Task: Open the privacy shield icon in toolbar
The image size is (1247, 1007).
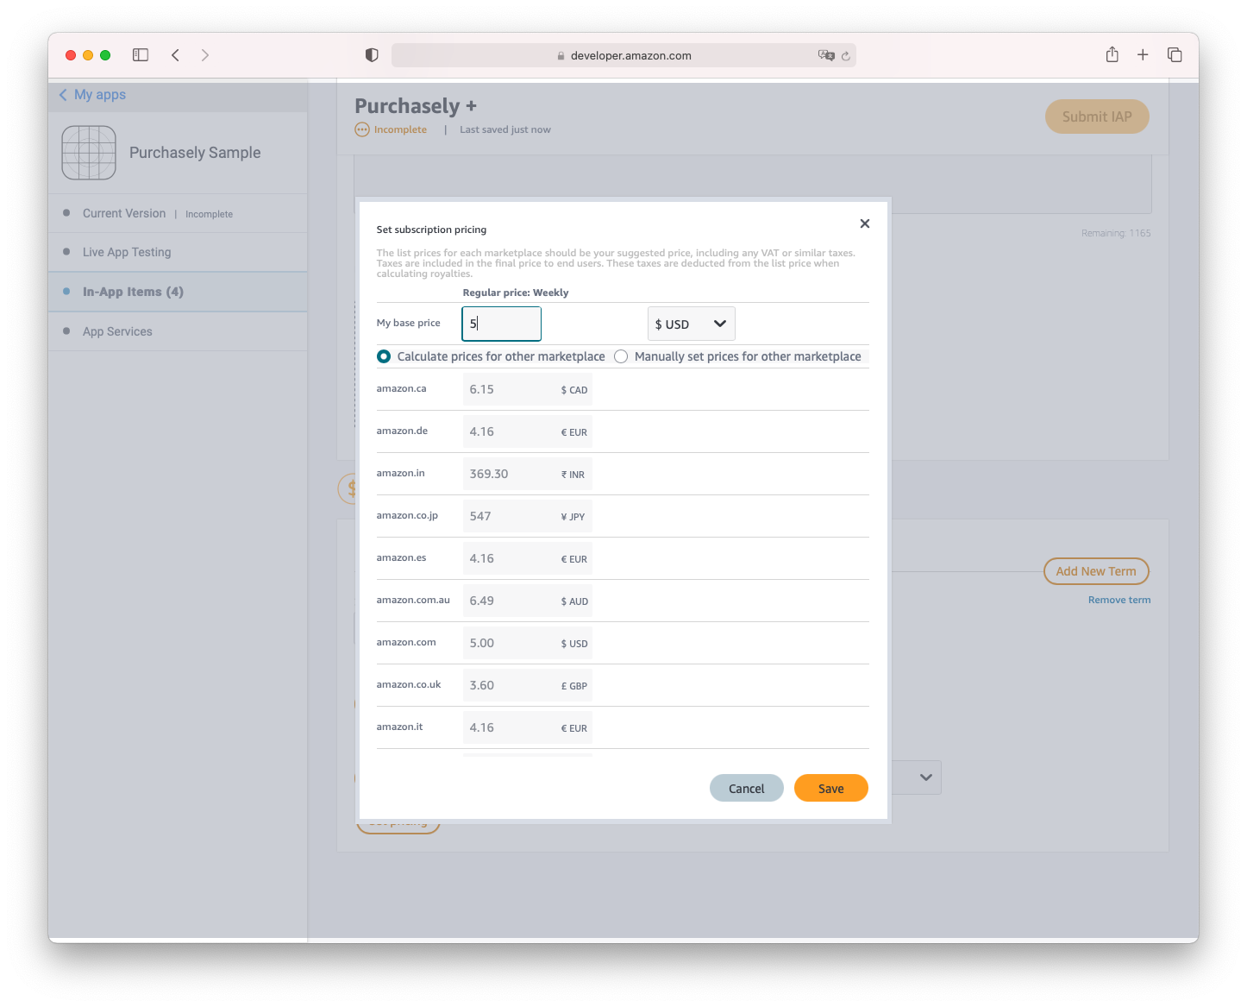Action: [x=372, y=55]
